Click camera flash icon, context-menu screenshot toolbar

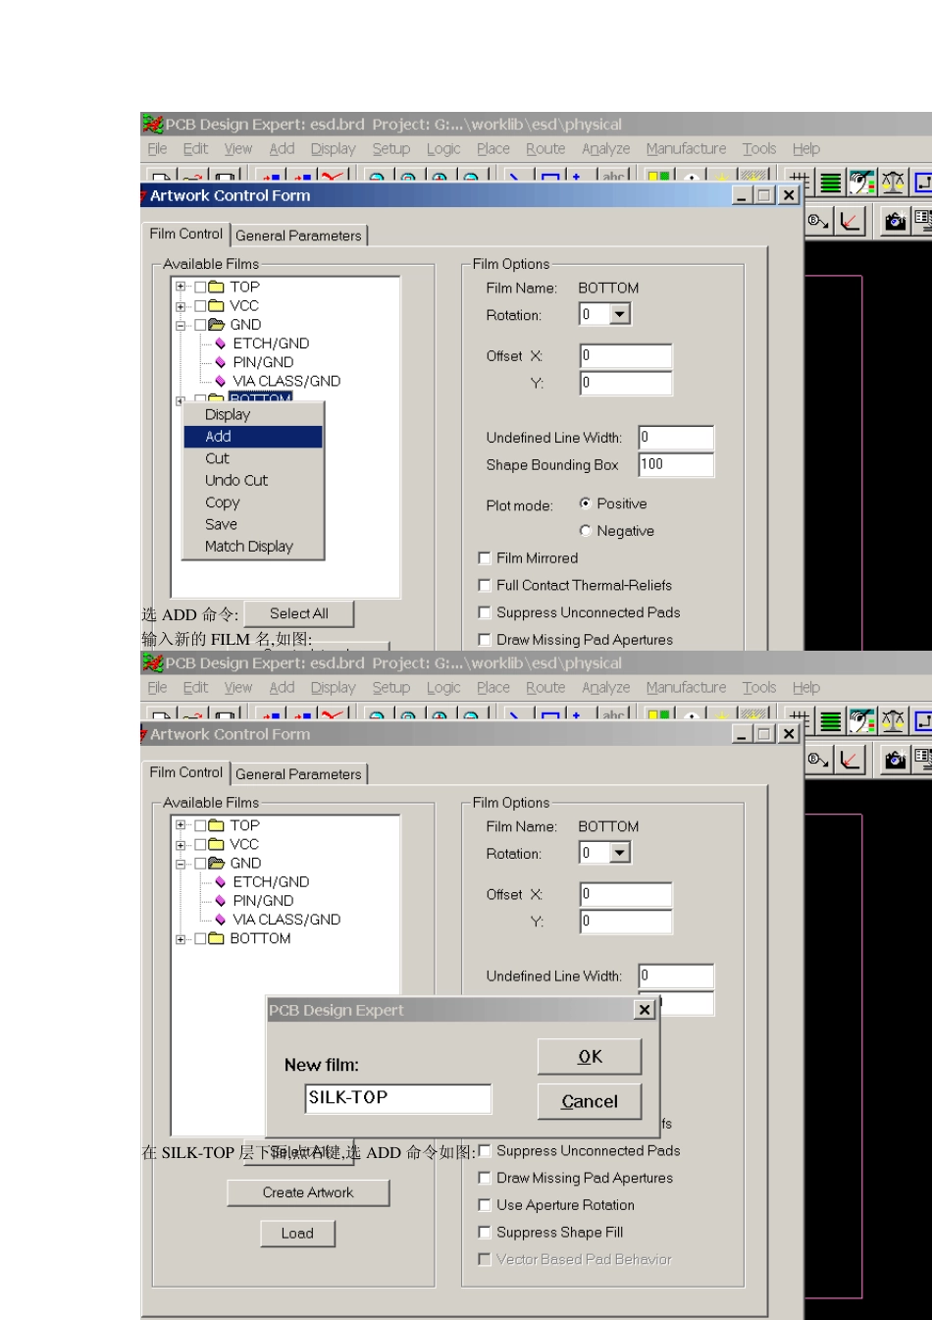point(895,222)
